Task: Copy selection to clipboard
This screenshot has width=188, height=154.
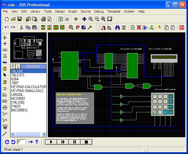Action: pos(28,28)
